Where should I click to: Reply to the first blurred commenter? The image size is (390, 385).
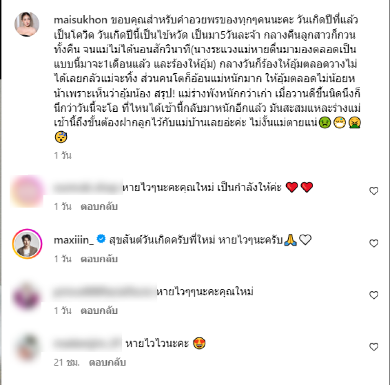(x=99, y=206)
